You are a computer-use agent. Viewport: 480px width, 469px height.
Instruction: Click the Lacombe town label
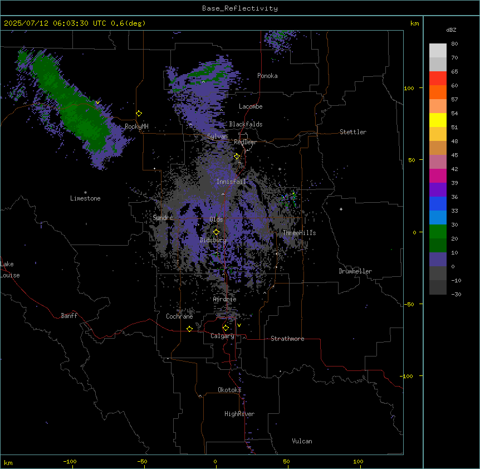click(x=251, y=106)
